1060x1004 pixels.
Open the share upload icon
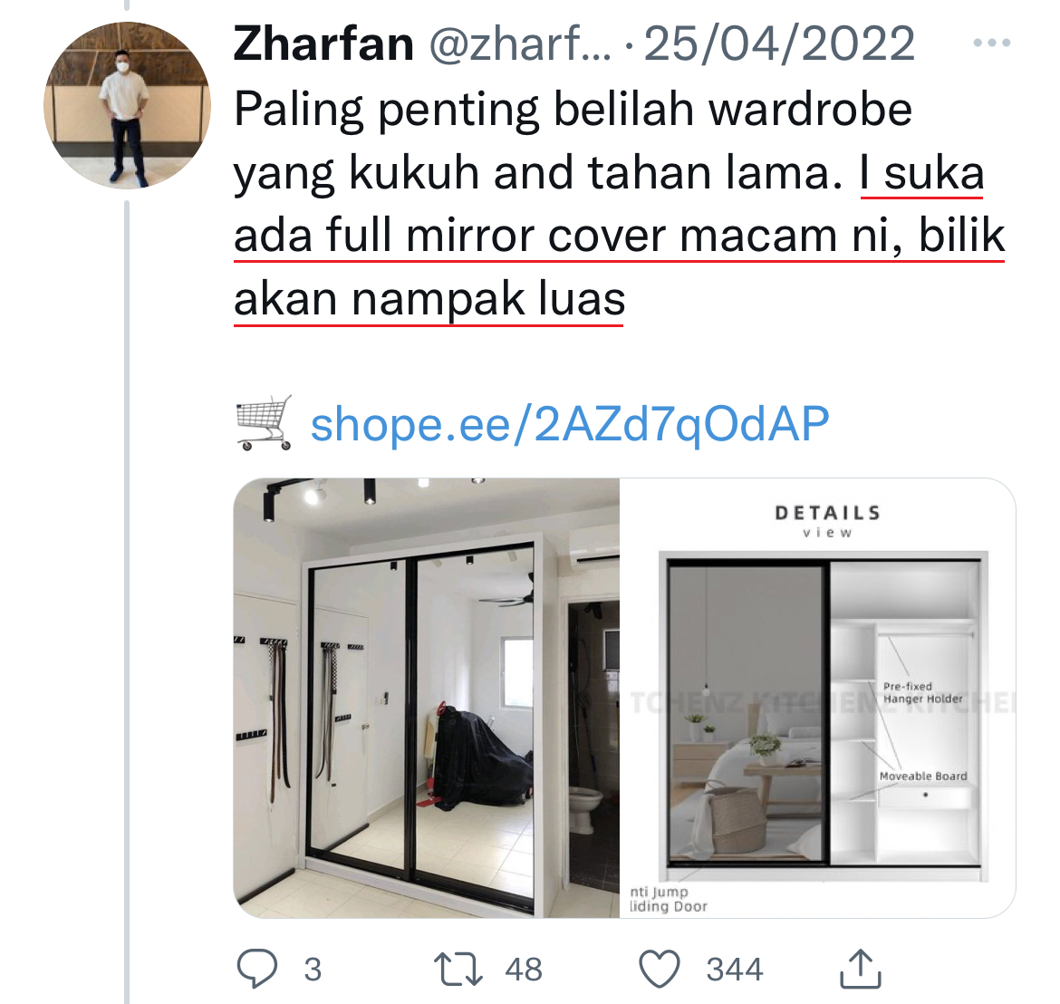(860, 968)
